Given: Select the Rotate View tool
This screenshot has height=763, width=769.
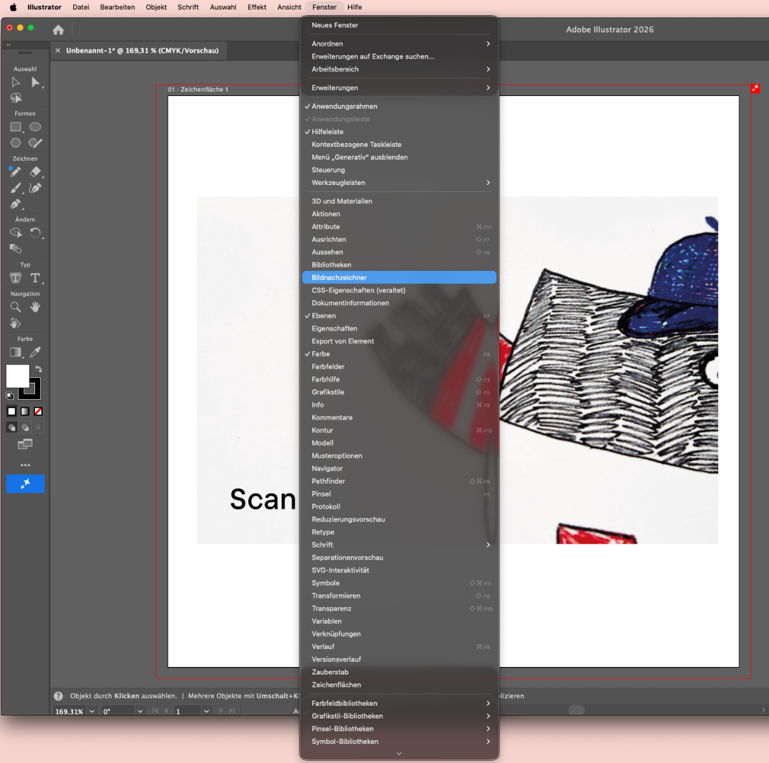Looking at the screenshot, I should [16, 323].
